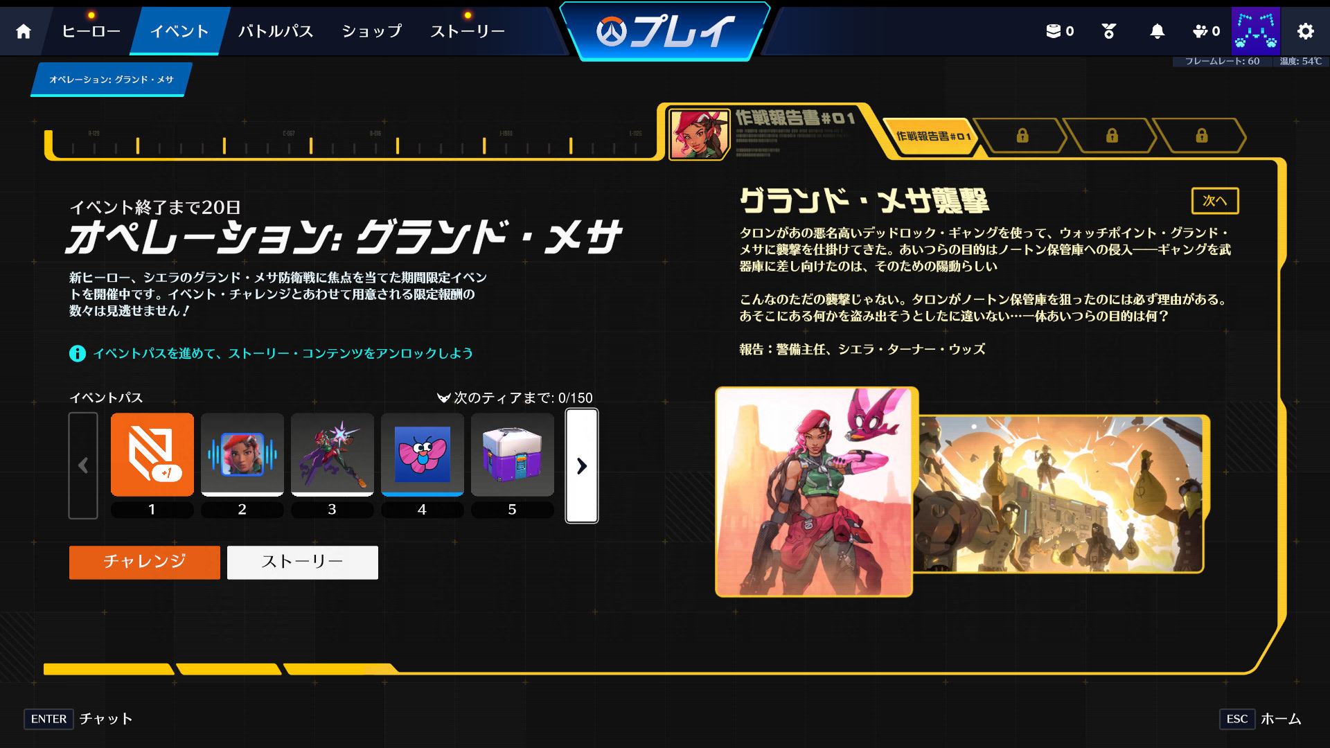Select tier 5 loot box reward
Screen dimensions: 1330x748
pos(512,455)
